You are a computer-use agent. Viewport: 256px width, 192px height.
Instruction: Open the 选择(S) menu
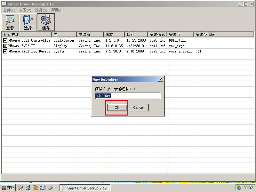(41, 10)
